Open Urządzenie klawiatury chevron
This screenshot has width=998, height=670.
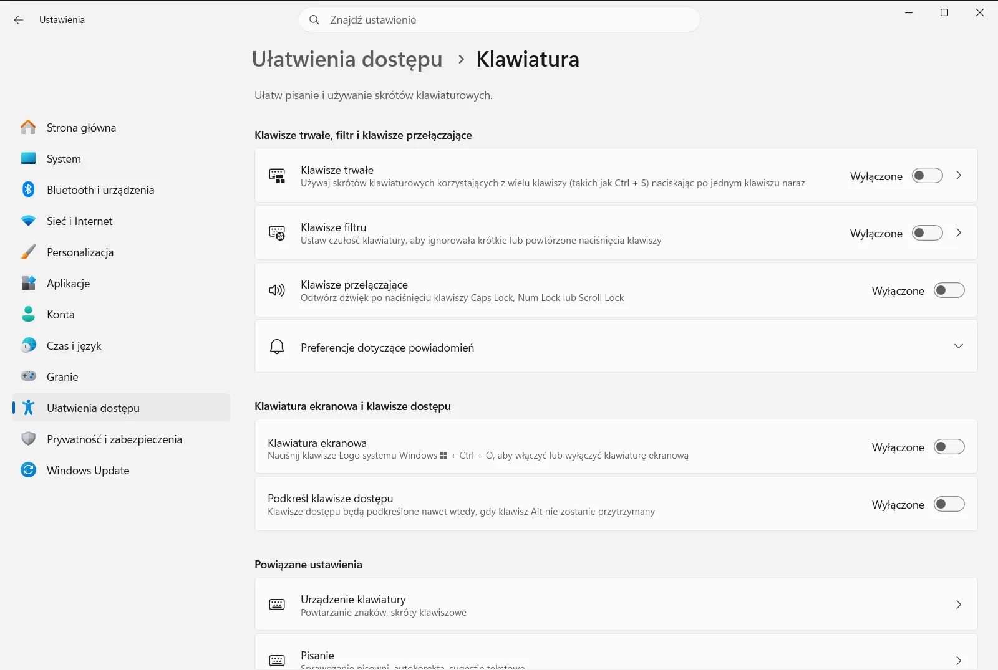[x=959, y=605]
